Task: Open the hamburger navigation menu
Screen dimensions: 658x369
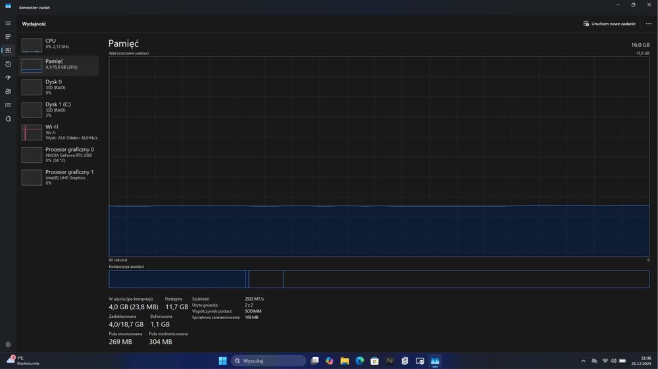Action: click(x=8, y=23)
